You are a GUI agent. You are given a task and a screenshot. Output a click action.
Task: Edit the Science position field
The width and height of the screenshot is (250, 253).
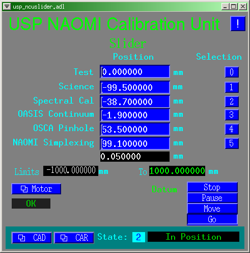pyautogui.click(x=135, y=87)
